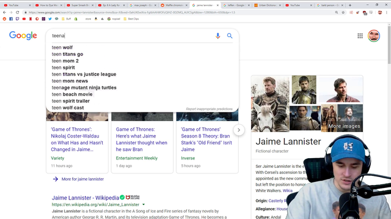Close the jaime lannister tab

pyautogui.click(x=217, y=5)
